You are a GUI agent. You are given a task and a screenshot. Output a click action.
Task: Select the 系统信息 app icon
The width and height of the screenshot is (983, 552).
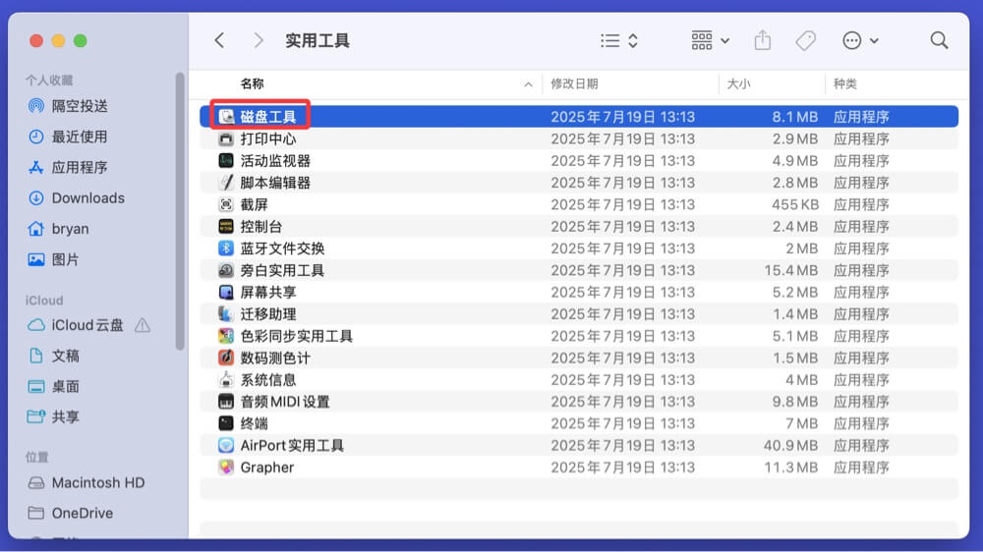[226, 380]
